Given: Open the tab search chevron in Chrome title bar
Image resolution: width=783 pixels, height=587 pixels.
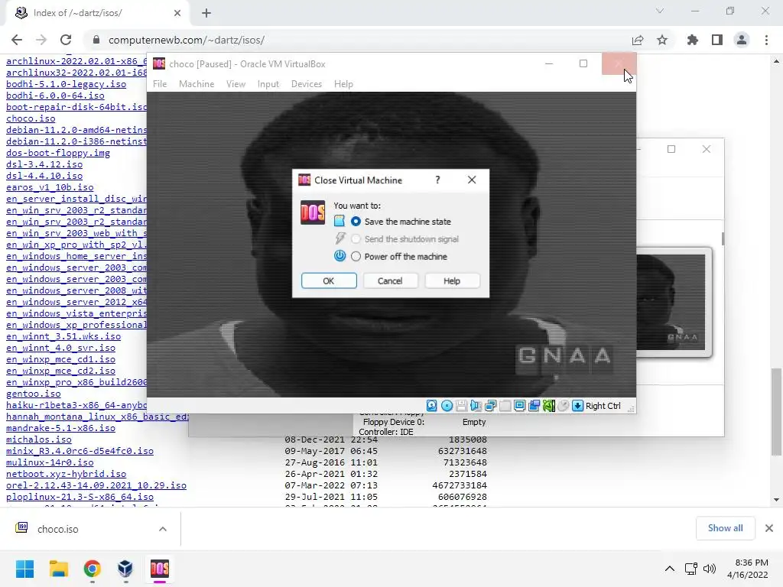Looking at the screenshot, I should 660,11.
